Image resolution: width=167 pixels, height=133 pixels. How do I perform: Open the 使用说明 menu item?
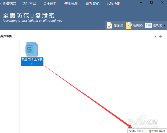71,4
